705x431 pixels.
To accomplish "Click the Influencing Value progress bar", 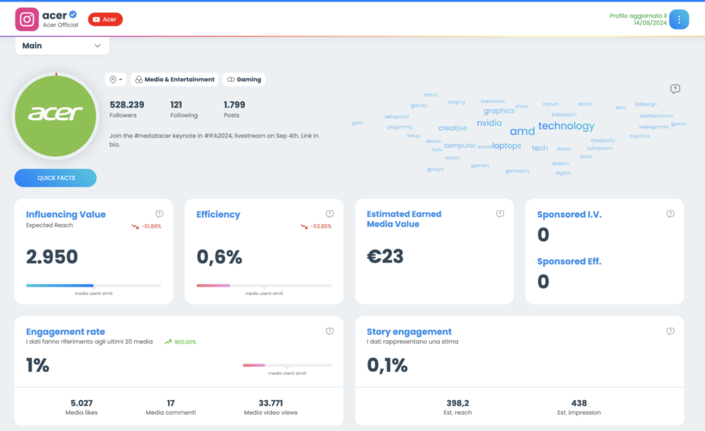I will click(94, 285).
